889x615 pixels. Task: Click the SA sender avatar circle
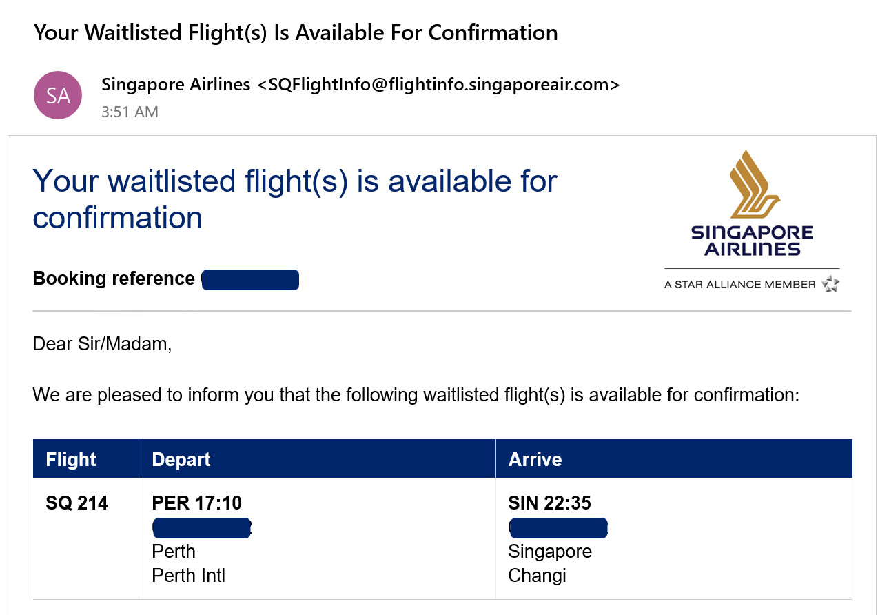pos(58,95)
